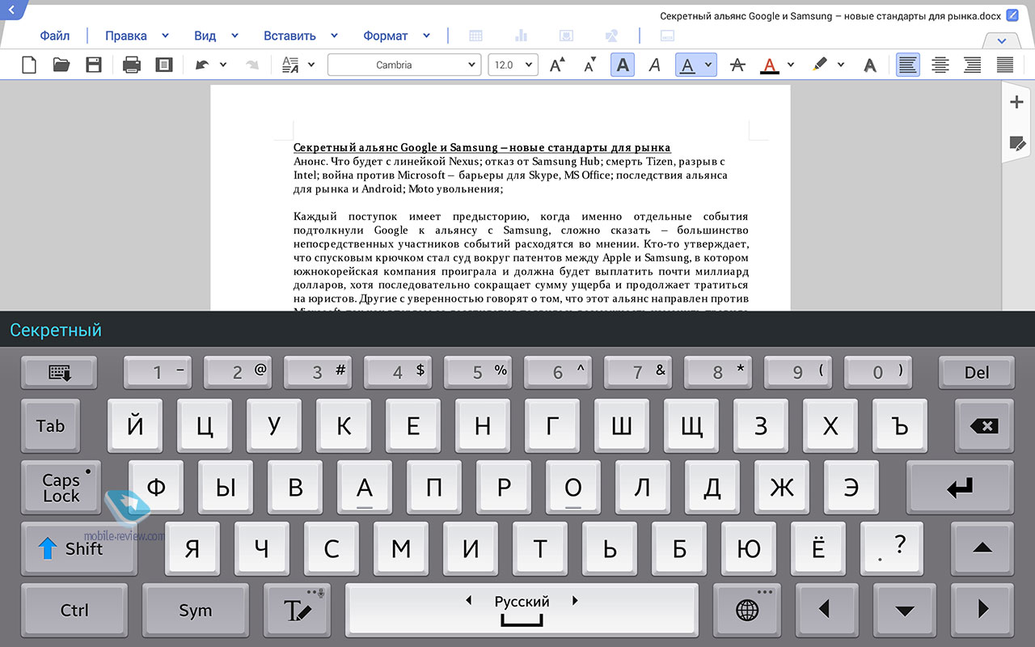This screenshot has height=647, width=1035.
Task: Redo the last action
Action: tap(251, 65)
